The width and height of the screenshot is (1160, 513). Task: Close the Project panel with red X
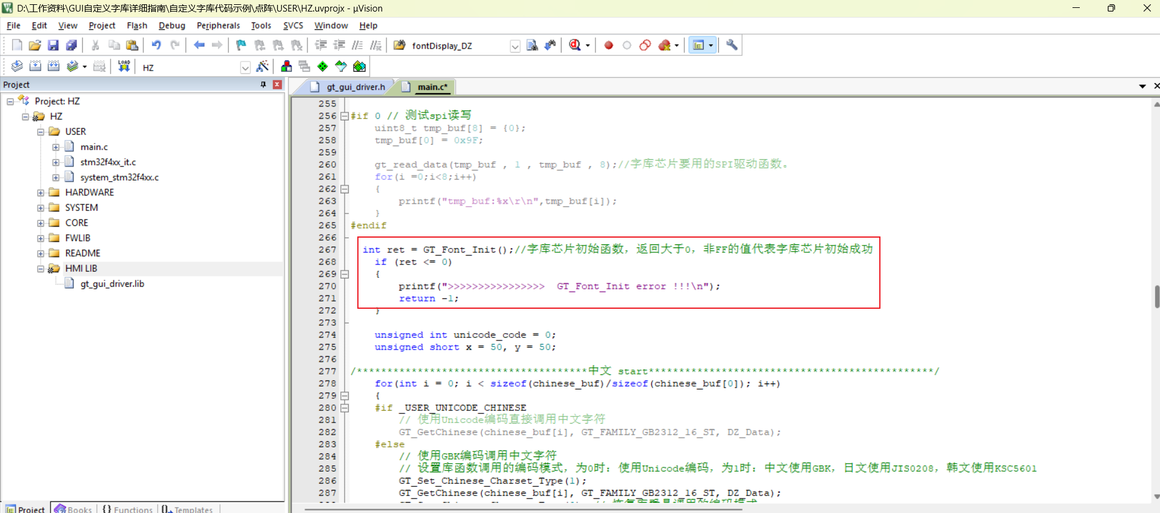click(277, 84)
